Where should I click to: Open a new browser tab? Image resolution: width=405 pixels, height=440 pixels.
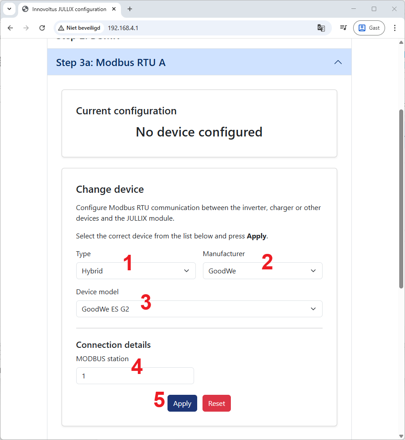130,9
